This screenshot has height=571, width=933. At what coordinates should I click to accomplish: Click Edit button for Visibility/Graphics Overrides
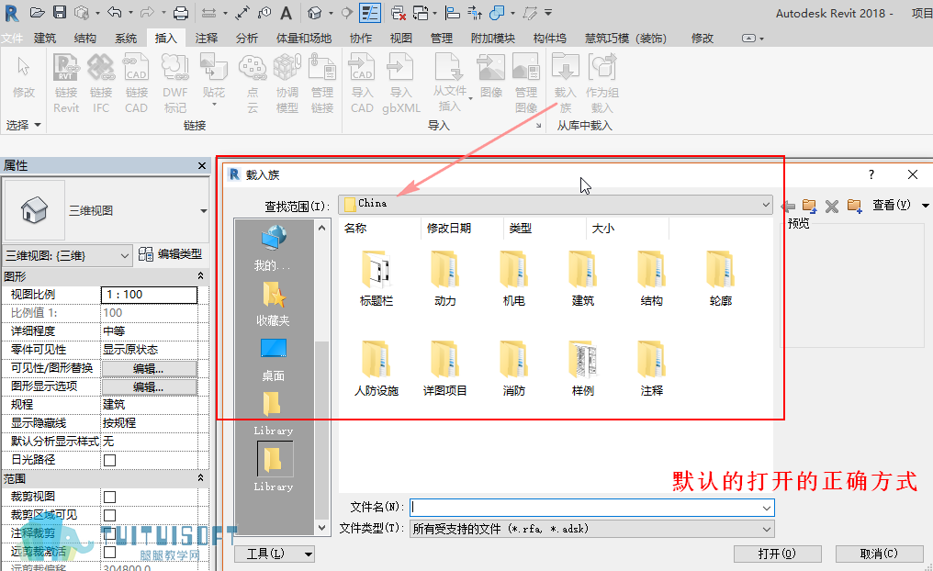(149, 369)
